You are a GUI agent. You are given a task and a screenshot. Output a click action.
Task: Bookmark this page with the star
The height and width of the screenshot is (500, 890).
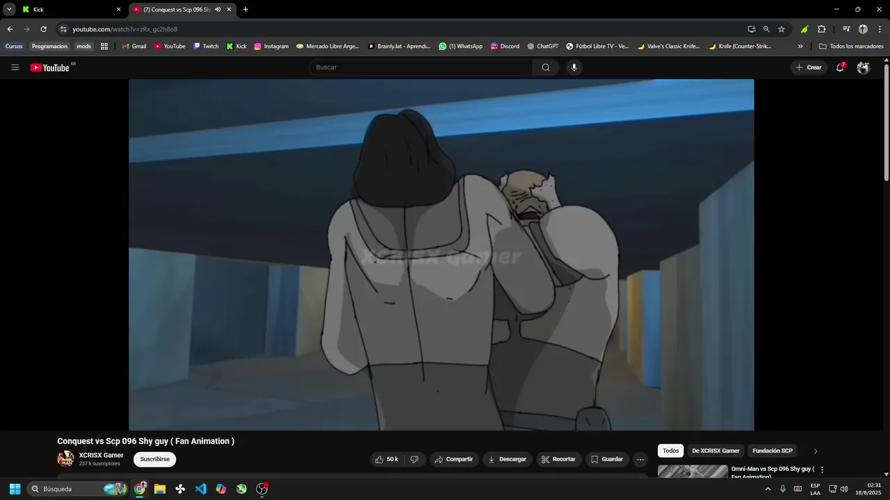click(782, 29)
